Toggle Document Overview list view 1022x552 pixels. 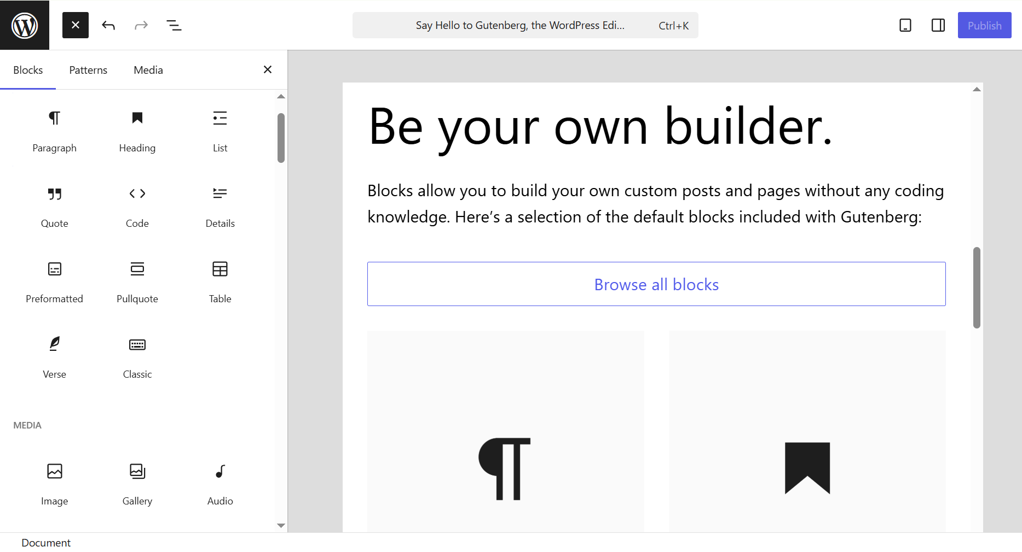pos(174,25)
